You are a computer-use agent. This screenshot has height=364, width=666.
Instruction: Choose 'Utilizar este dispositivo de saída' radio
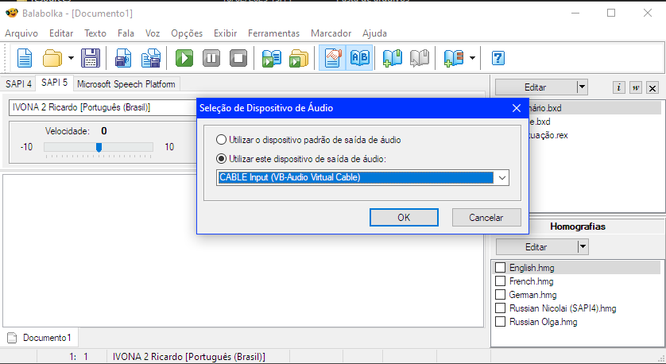(x=222, y=159)
